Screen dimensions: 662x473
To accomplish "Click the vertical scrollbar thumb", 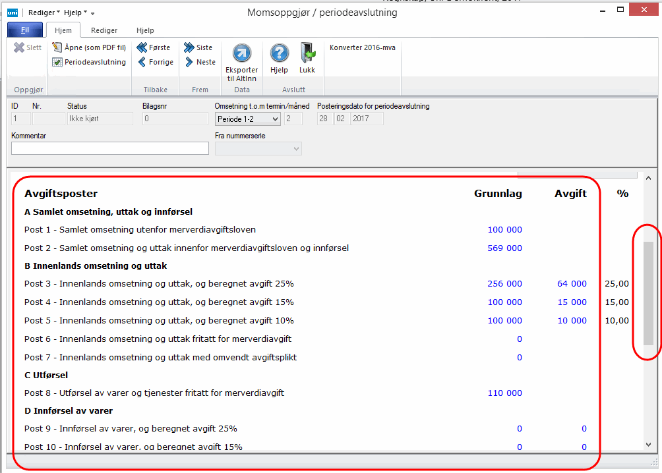I will tap(648, 293).
